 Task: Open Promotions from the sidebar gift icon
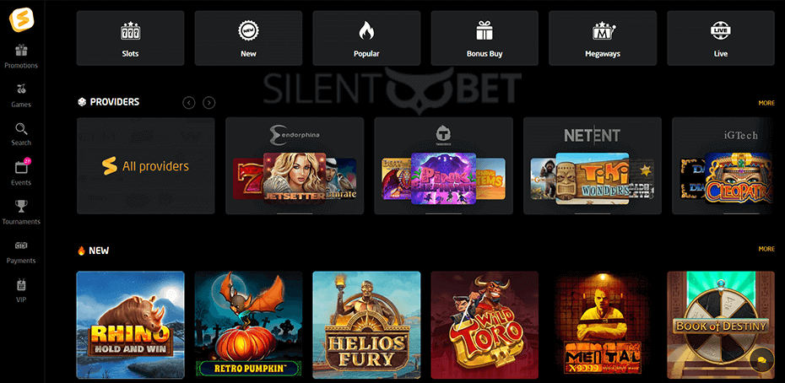21,51
